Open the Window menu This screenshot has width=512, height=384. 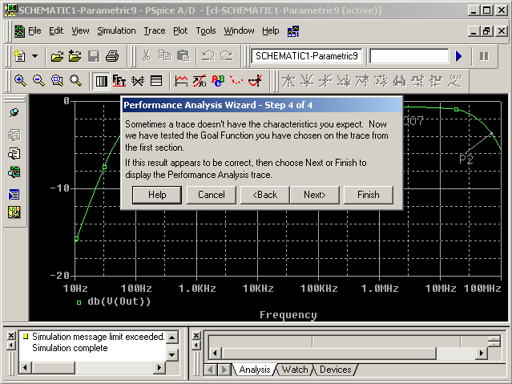point(239,30)
